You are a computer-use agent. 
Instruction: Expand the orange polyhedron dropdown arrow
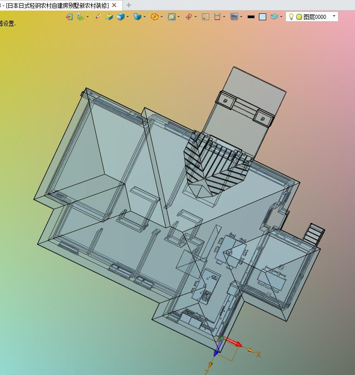tap(162, 17)
